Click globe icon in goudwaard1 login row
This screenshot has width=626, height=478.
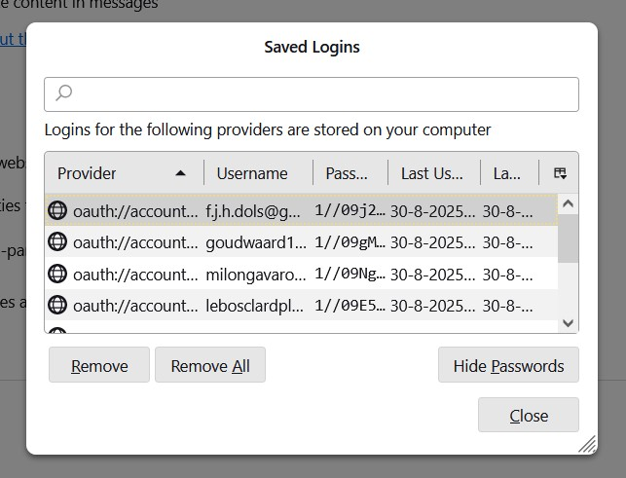point(57,241)
